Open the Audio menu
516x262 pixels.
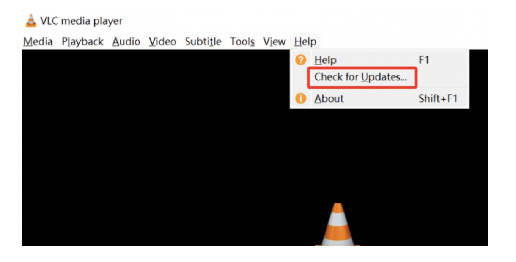(x=126, y=42)
